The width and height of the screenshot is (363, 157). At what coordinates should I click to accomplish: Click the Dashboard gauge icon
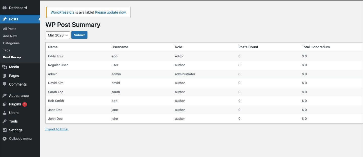click(x=5, y=8)
